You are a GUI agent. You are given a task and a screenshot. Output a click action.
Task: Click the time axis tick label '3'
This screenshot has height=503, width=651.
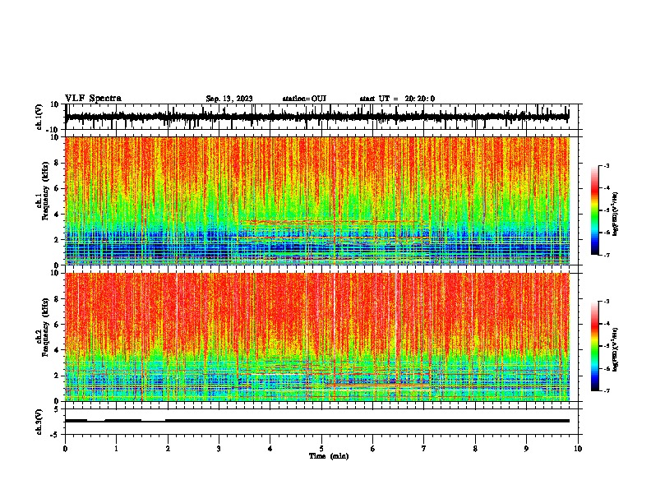219,449
